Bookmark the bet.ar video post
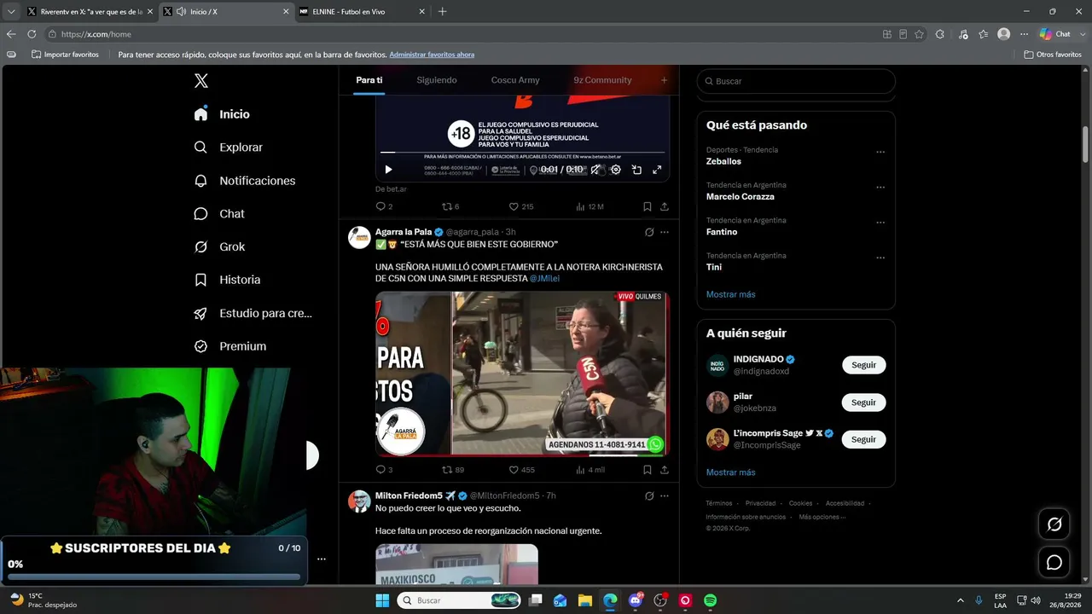 click(x=648, y=206)
